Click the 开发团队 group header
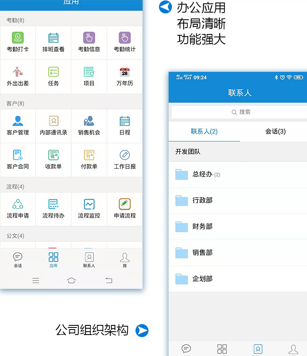307x356 pixels. pyautogui.click(x=238, y=152)
